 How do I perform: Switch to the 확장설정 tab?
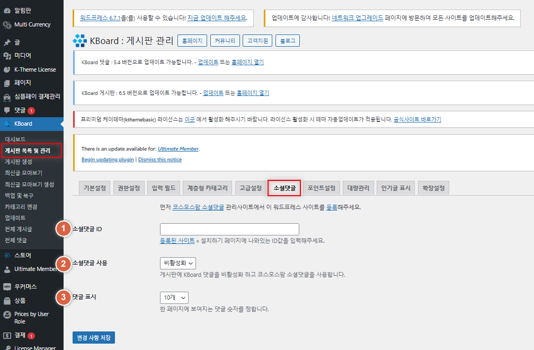[x=433, y=188]
